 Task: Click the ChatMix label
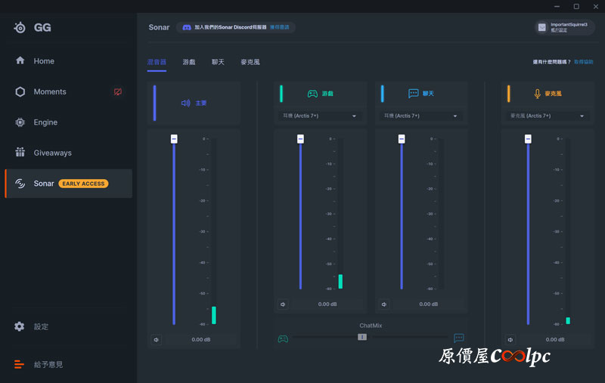tap(371, 326)
